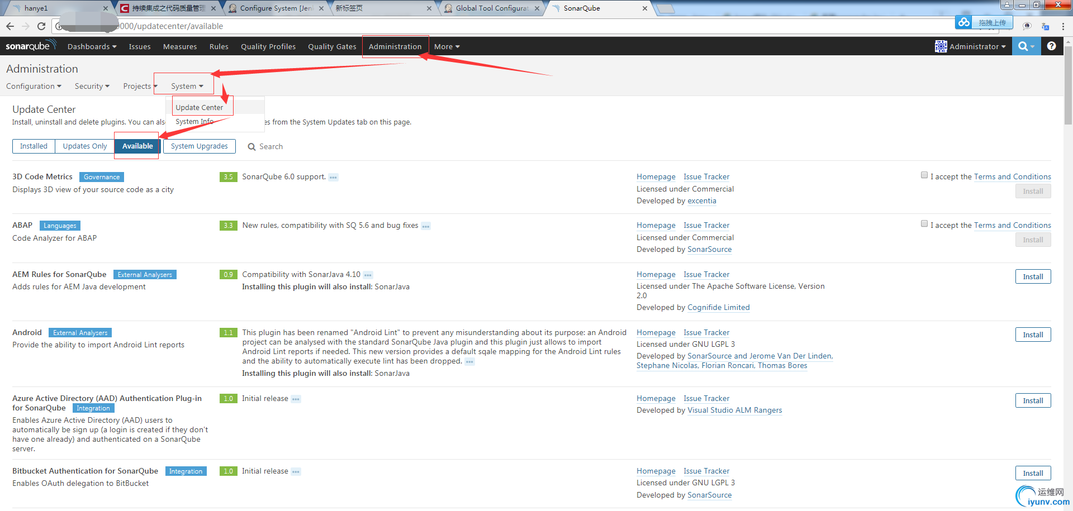Click in the plugin Search field
Viewport: 1073px width, 511px height.
[271, 146]
